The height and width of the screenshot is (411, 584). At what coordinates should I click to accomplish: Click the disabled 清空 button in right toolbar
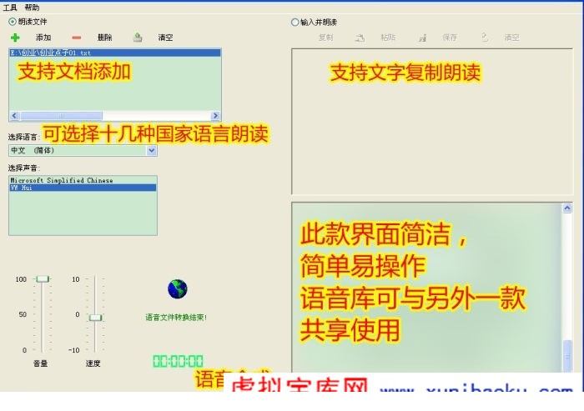511,38
